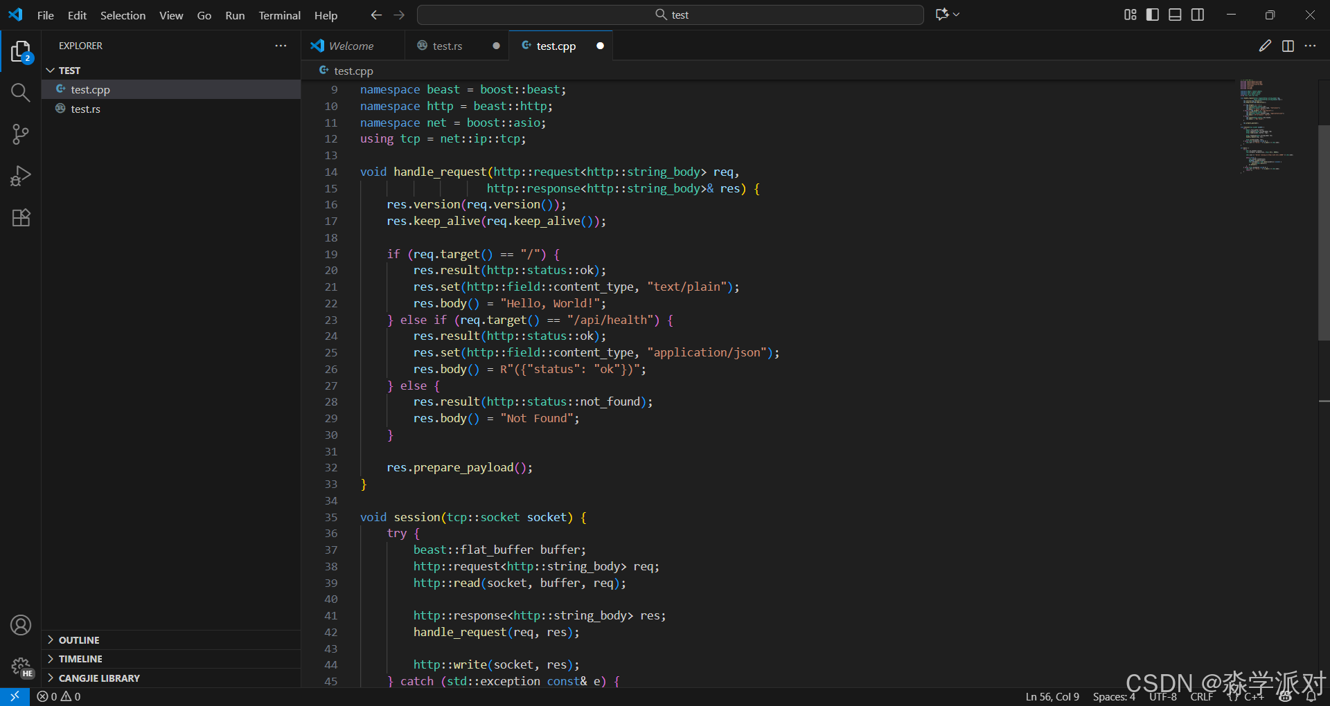Screen dimensions: 1330x706
Task: Open the Copilot chat icon in title bar
Action: pyautogui.click(x=942, y=15)
